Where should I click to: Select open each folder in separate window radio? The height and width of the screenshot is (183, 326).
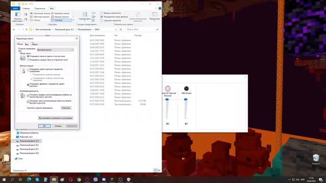[28, 60]
